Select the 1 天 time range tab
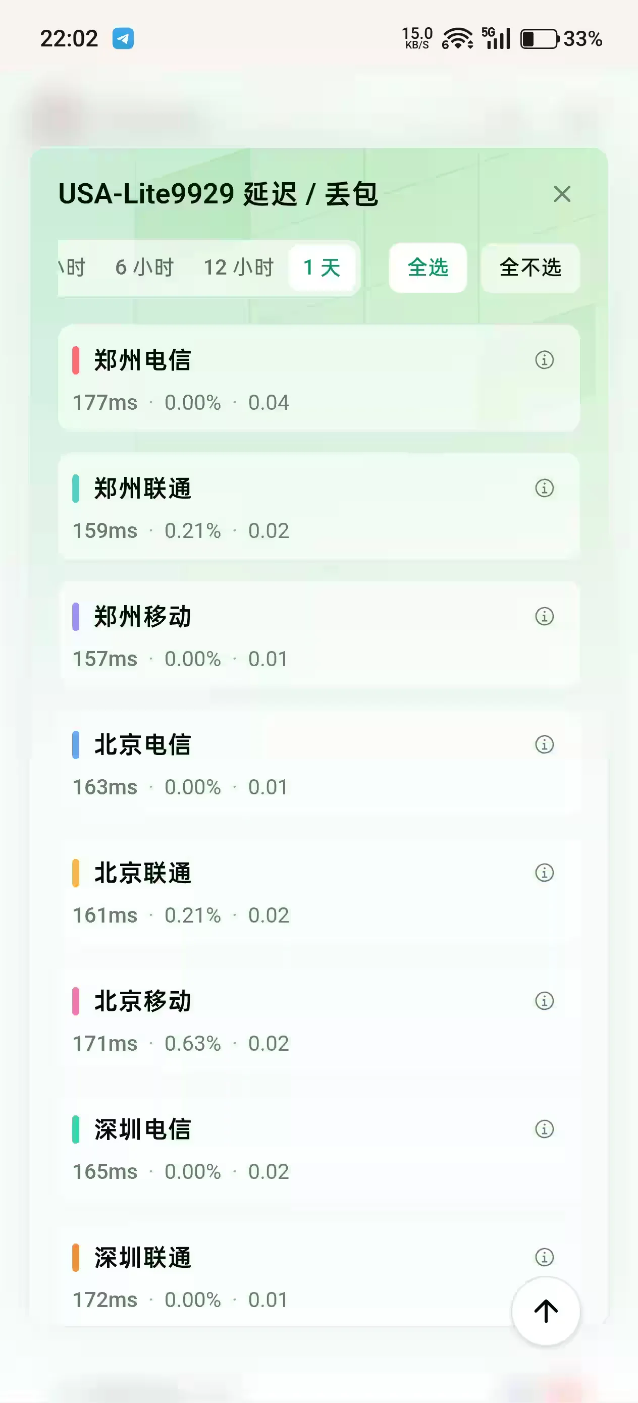Screen dimensions: 638x1403 pos(322,268)
